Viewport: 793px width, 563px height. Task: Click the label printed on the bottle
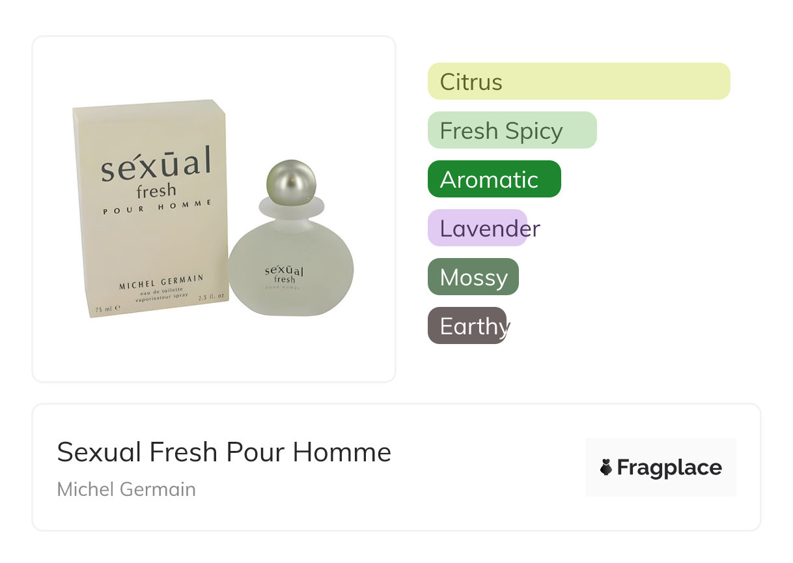pyautogui.click(x=285, y=275)
